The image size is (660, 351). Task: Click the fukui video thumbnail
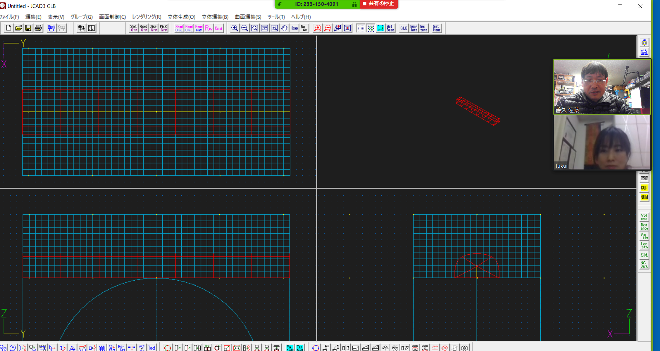602,142
